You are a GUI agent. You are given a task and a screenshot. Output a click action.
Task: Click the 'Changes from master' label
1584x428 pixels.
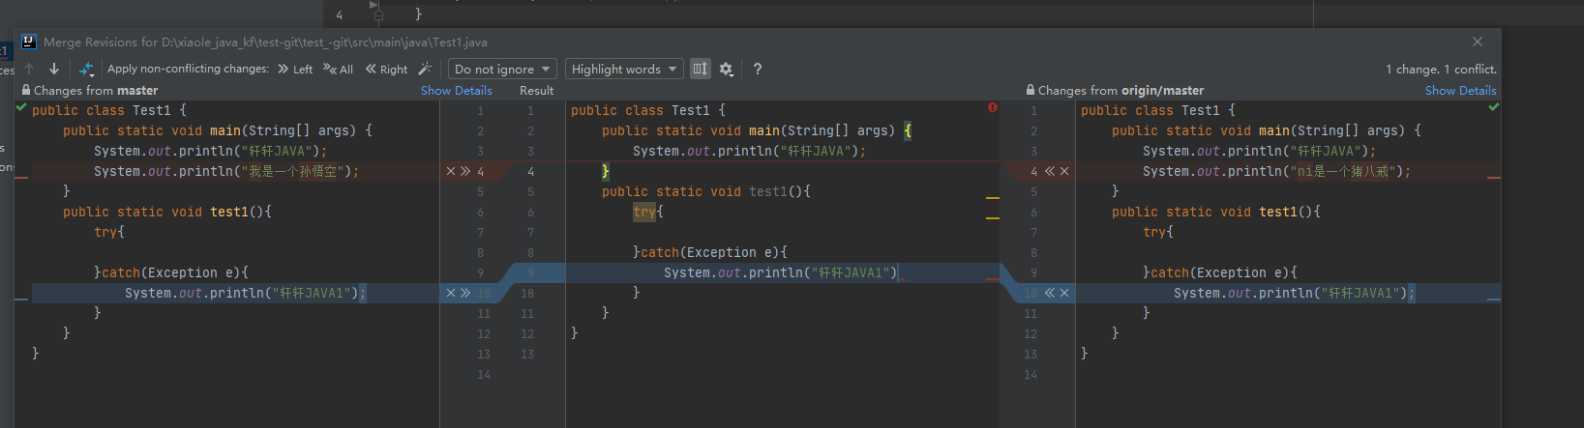[96, 90]
